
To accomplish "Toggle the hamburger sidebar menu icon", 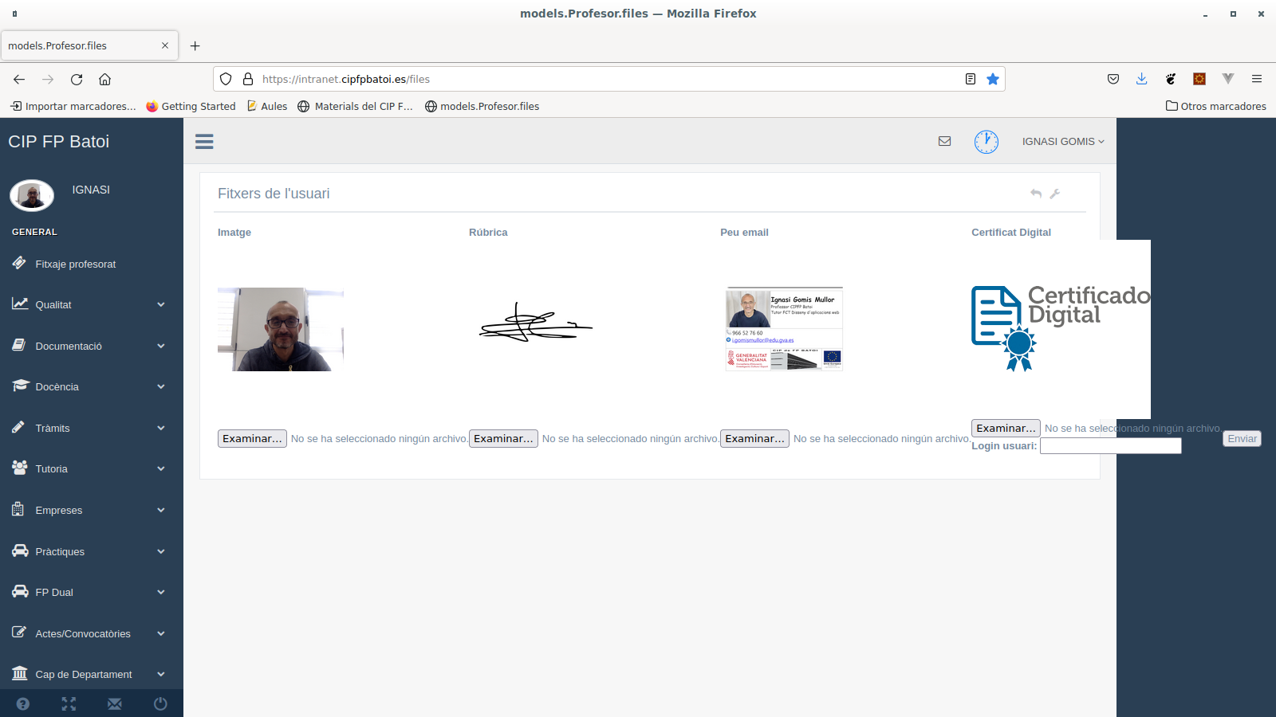I will point(204,141).
